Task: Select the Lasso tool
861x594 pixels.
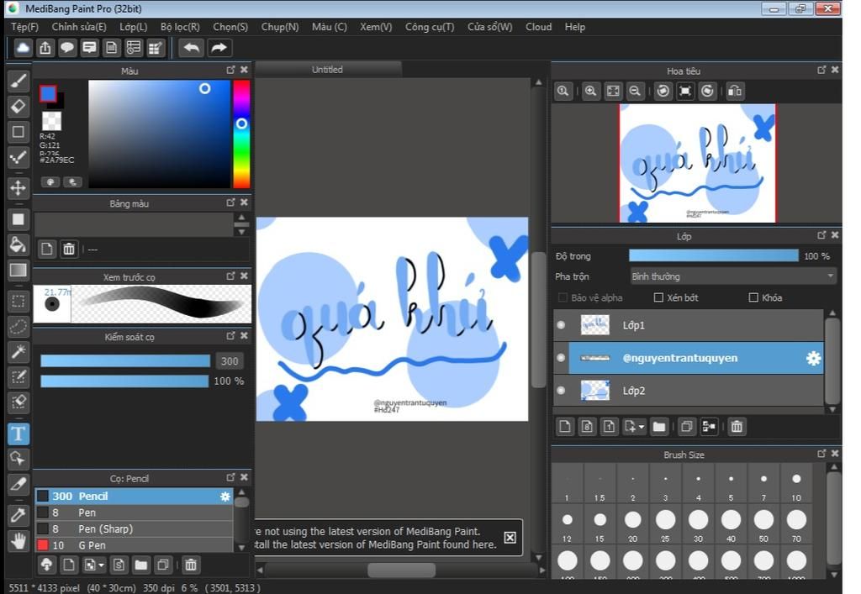Action: (18, 326)
